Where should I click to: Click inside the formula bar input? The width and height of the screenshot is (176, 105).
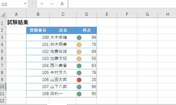pos(122,4)
